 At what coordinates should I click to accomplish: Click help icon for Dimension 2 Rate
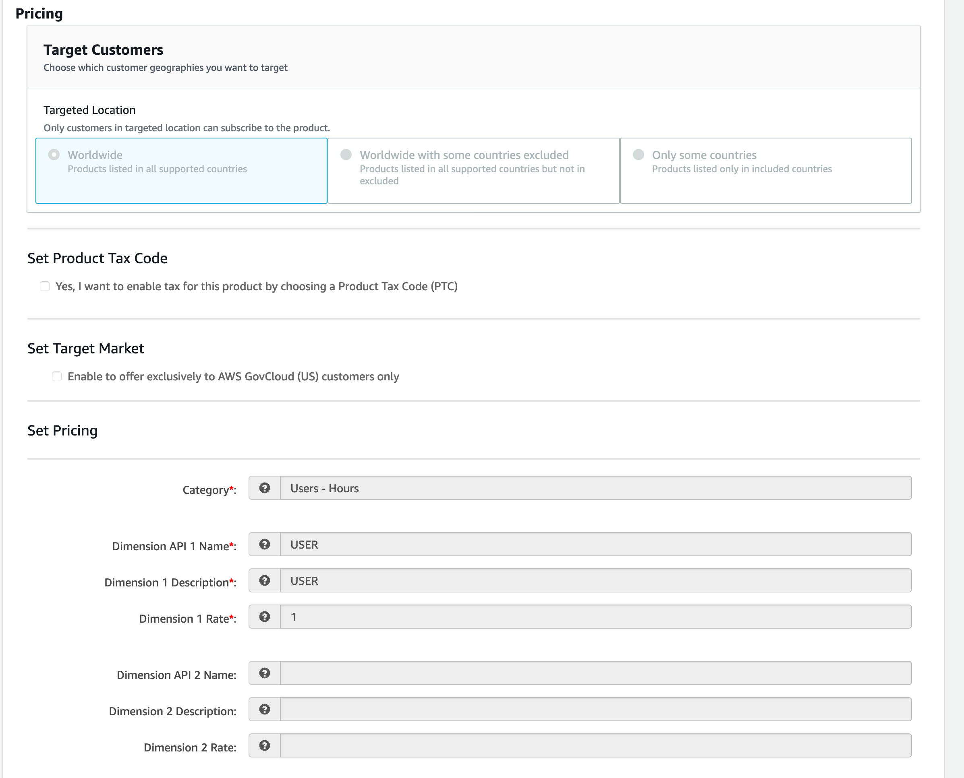(265, 746)
